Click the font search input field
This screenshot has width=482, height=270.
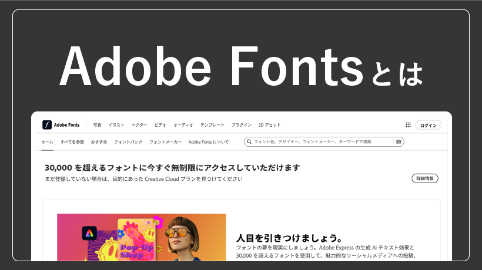323,142
